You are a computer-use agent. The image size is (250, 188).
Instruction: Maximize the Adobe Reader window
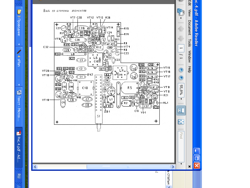[197, 159]
